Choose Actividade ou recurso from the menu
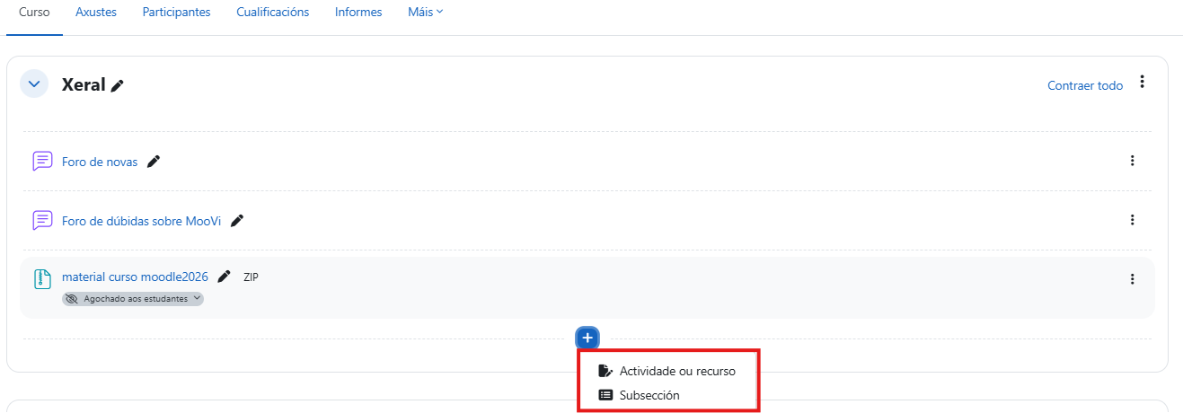 [x=676, y=371]
